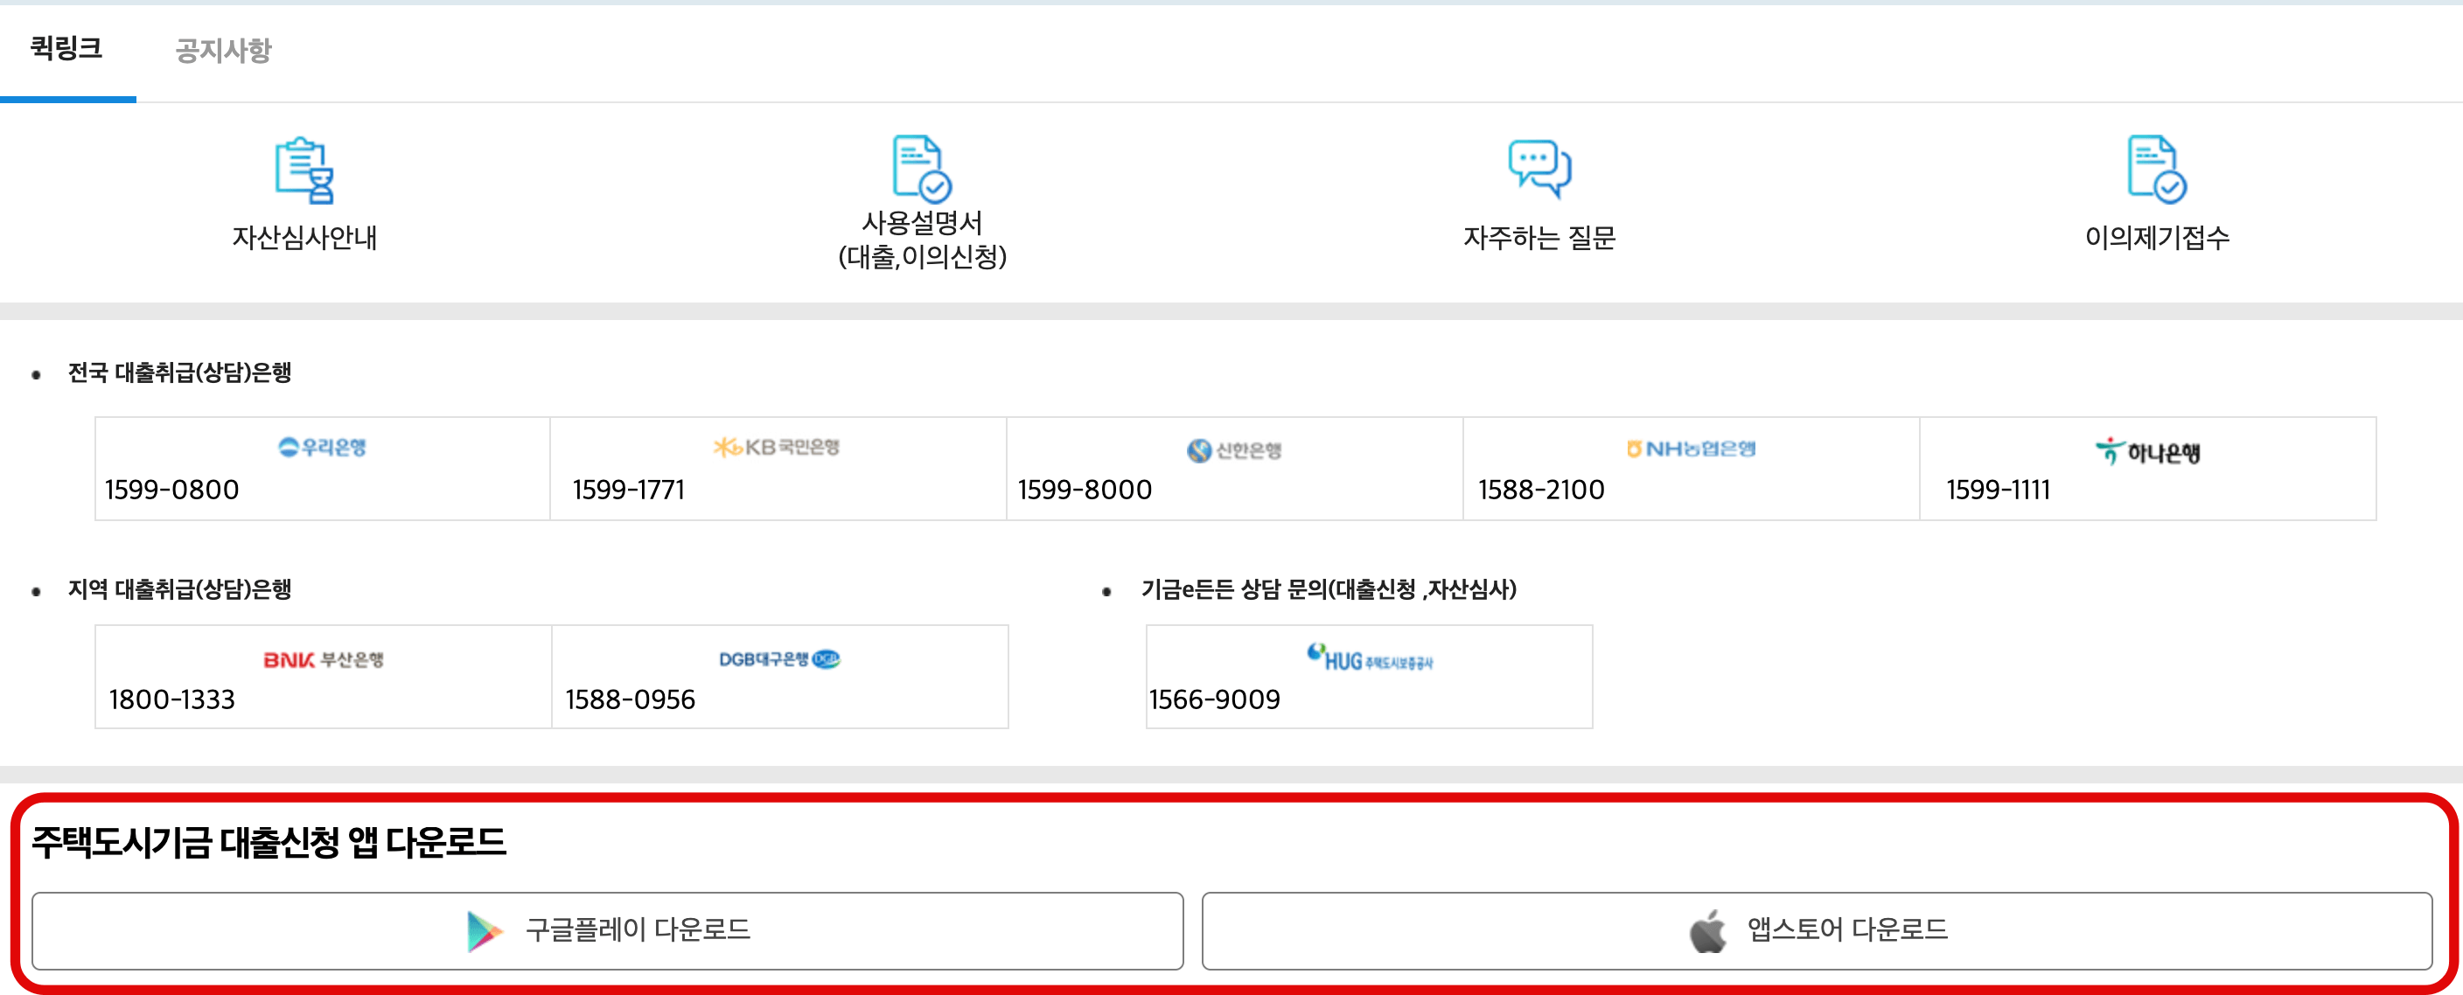
Task: Open the 이의제기접수 document check icon
Action: (x=2156, y=168)
